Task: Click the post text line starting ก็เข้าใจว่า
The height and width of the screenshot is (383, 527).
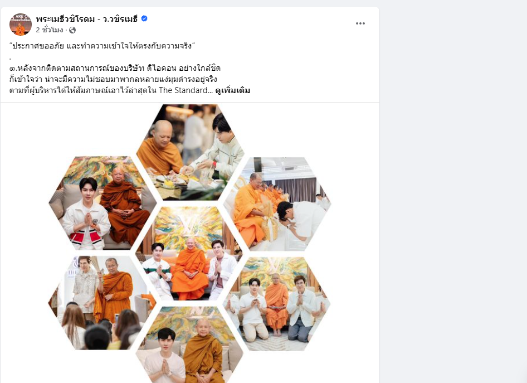Action: pos(113,79)
